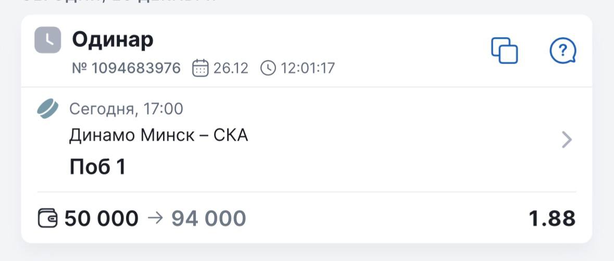Click the hockey puck sport icon
This screenshot has height=261, width=614.
(48, 109)
